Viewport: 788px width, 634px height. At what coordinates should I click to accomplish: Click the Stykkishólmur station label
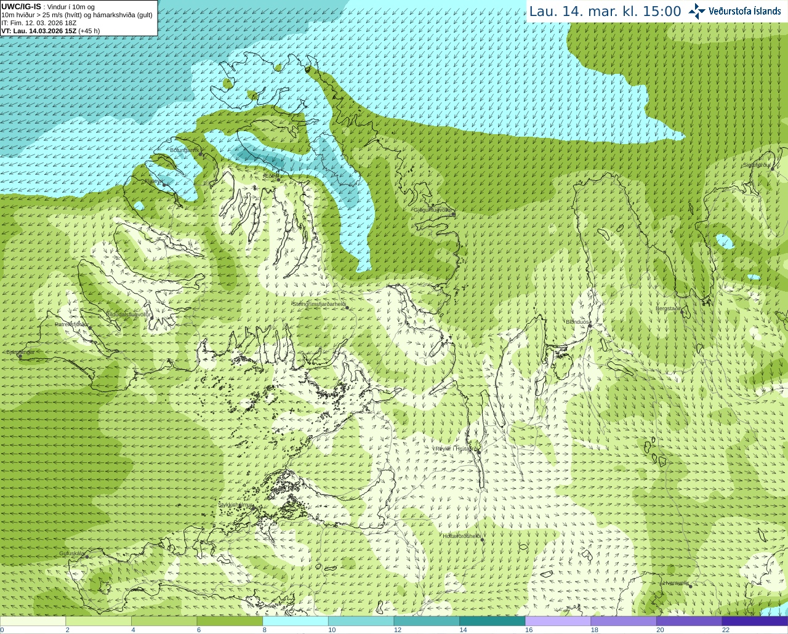click(x=236, y=505)
